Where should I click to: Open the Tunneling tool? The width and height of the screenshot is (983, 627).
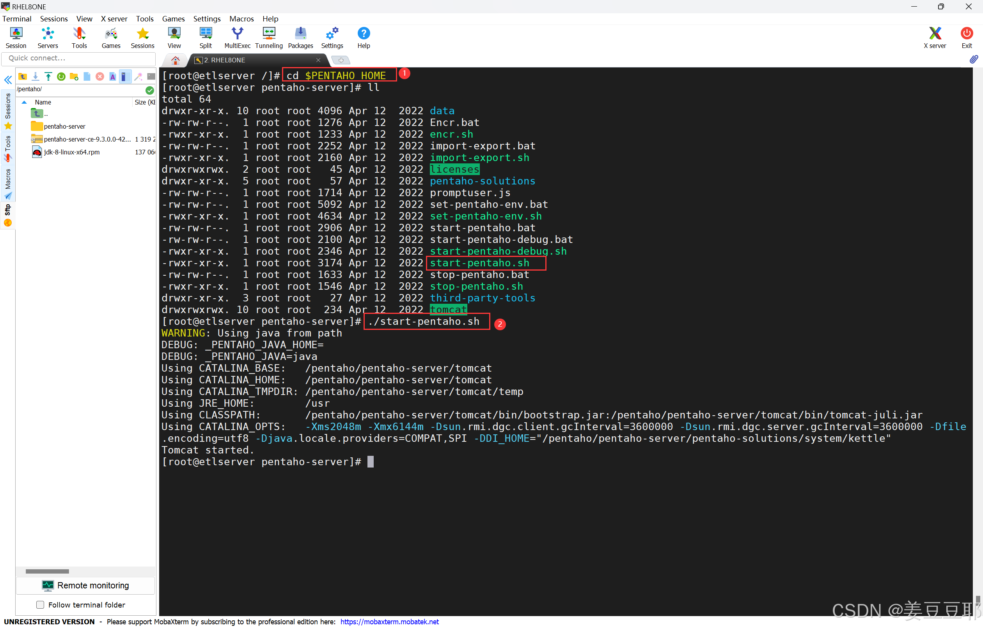(x=269, y=37)
